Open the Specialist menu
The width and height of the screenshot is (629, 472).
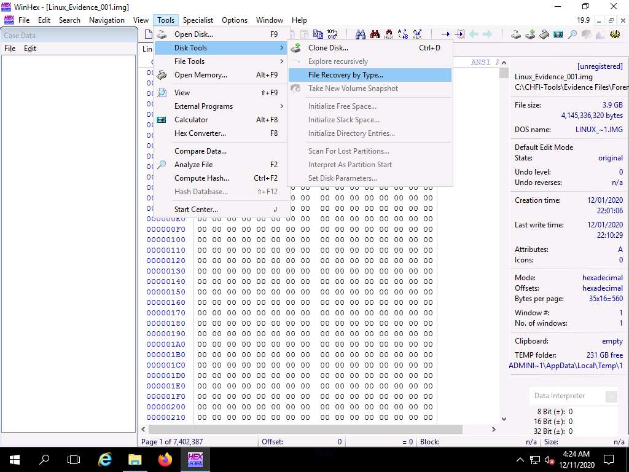coord(198,20)
